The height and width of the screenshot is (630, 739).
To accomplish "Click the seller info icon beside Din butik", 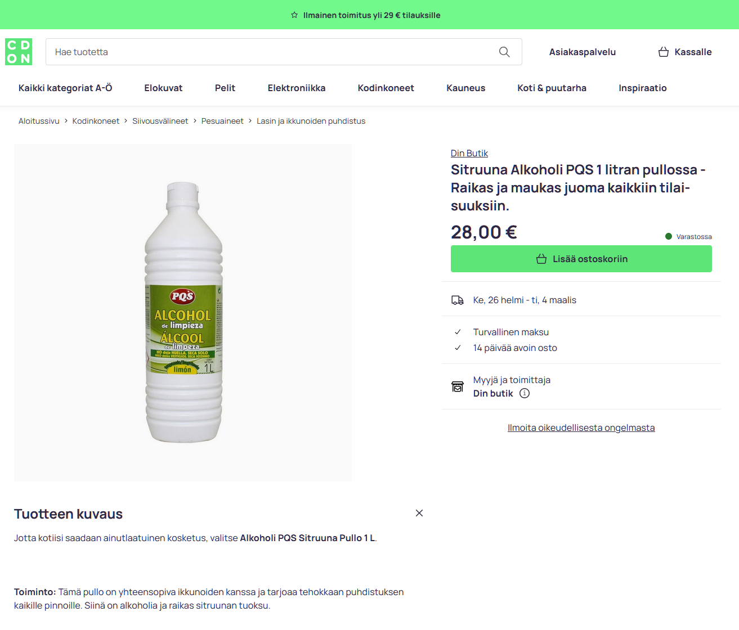I will point(525,393).
